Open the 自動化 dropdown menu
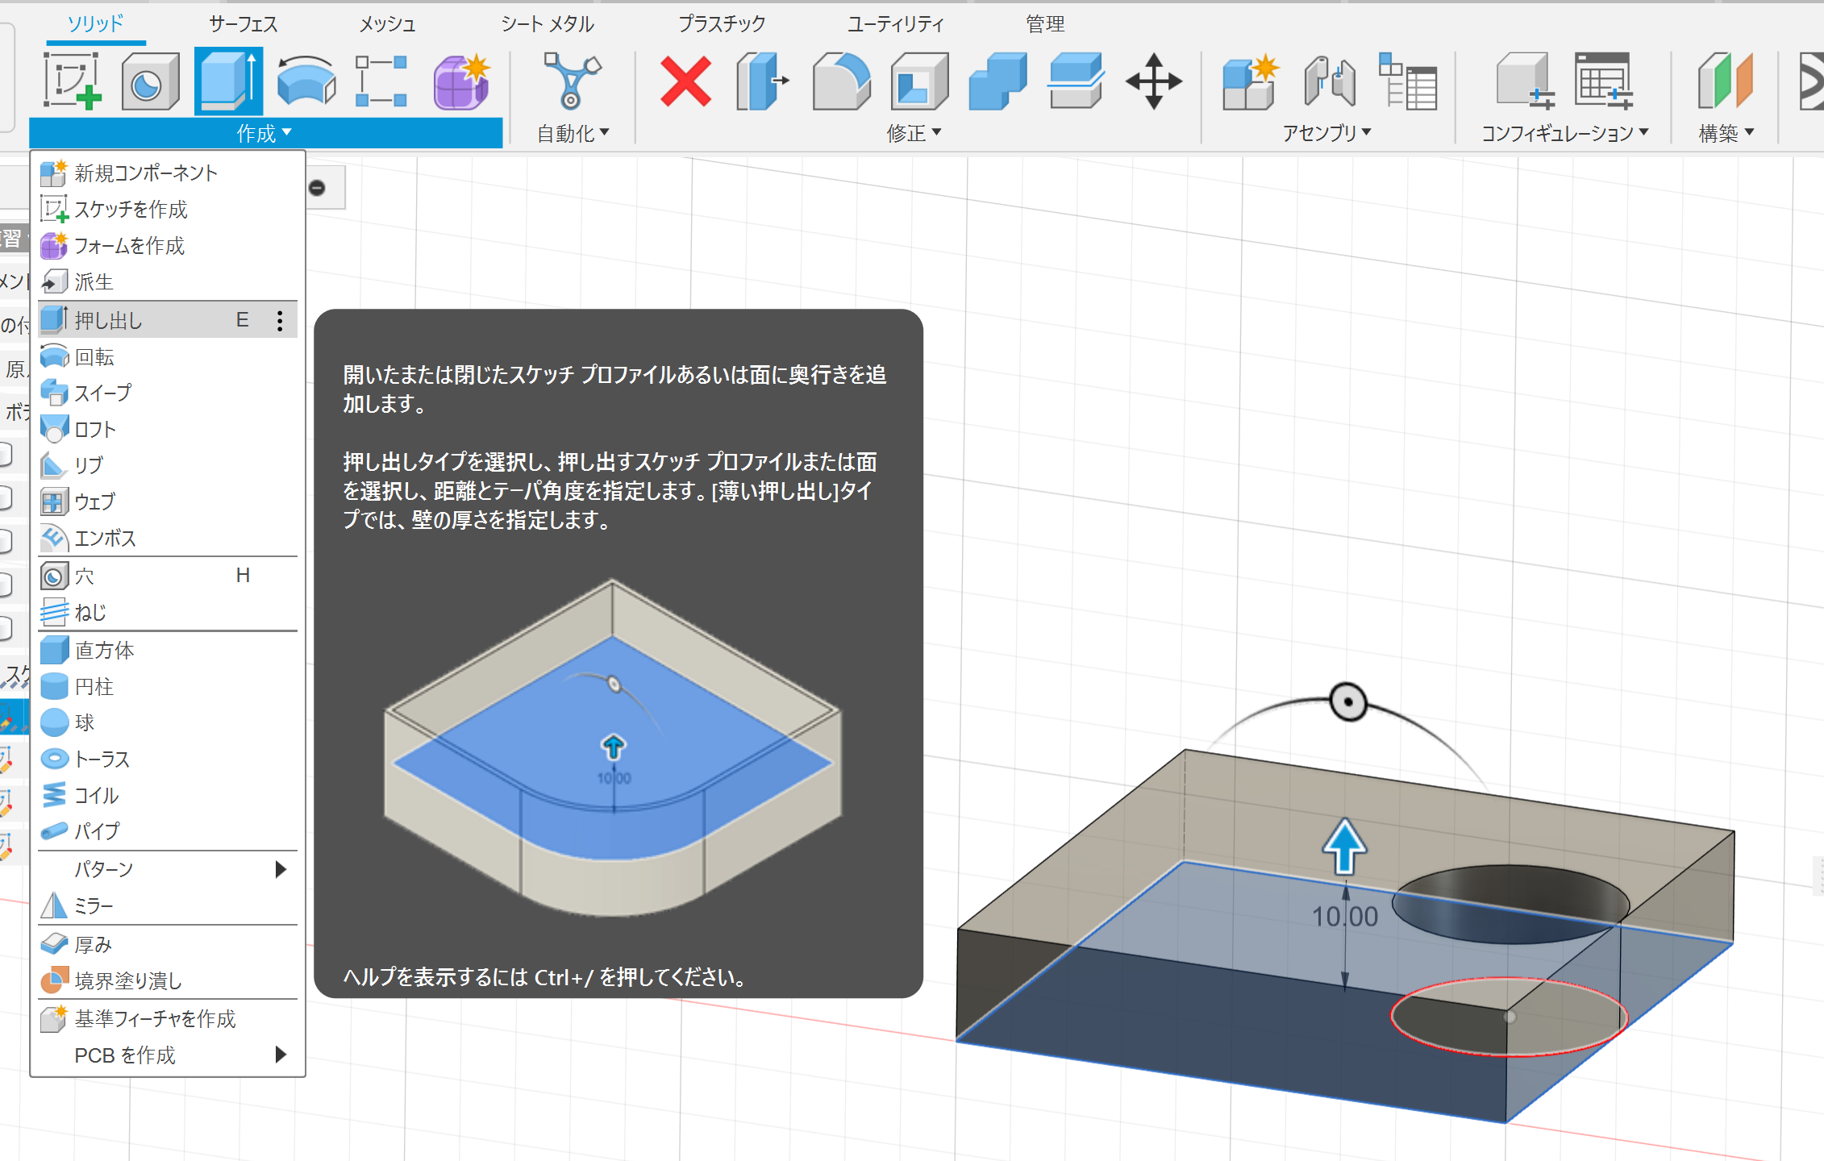The height and width of the screenshot is (1161, 1824). (x=573, y=133)
